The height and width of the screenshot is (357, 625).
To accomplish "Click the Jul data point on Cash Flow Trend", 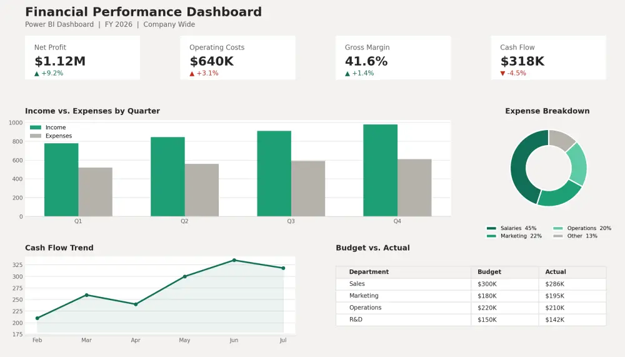I will pyautogui.click(x=283, y=268).
